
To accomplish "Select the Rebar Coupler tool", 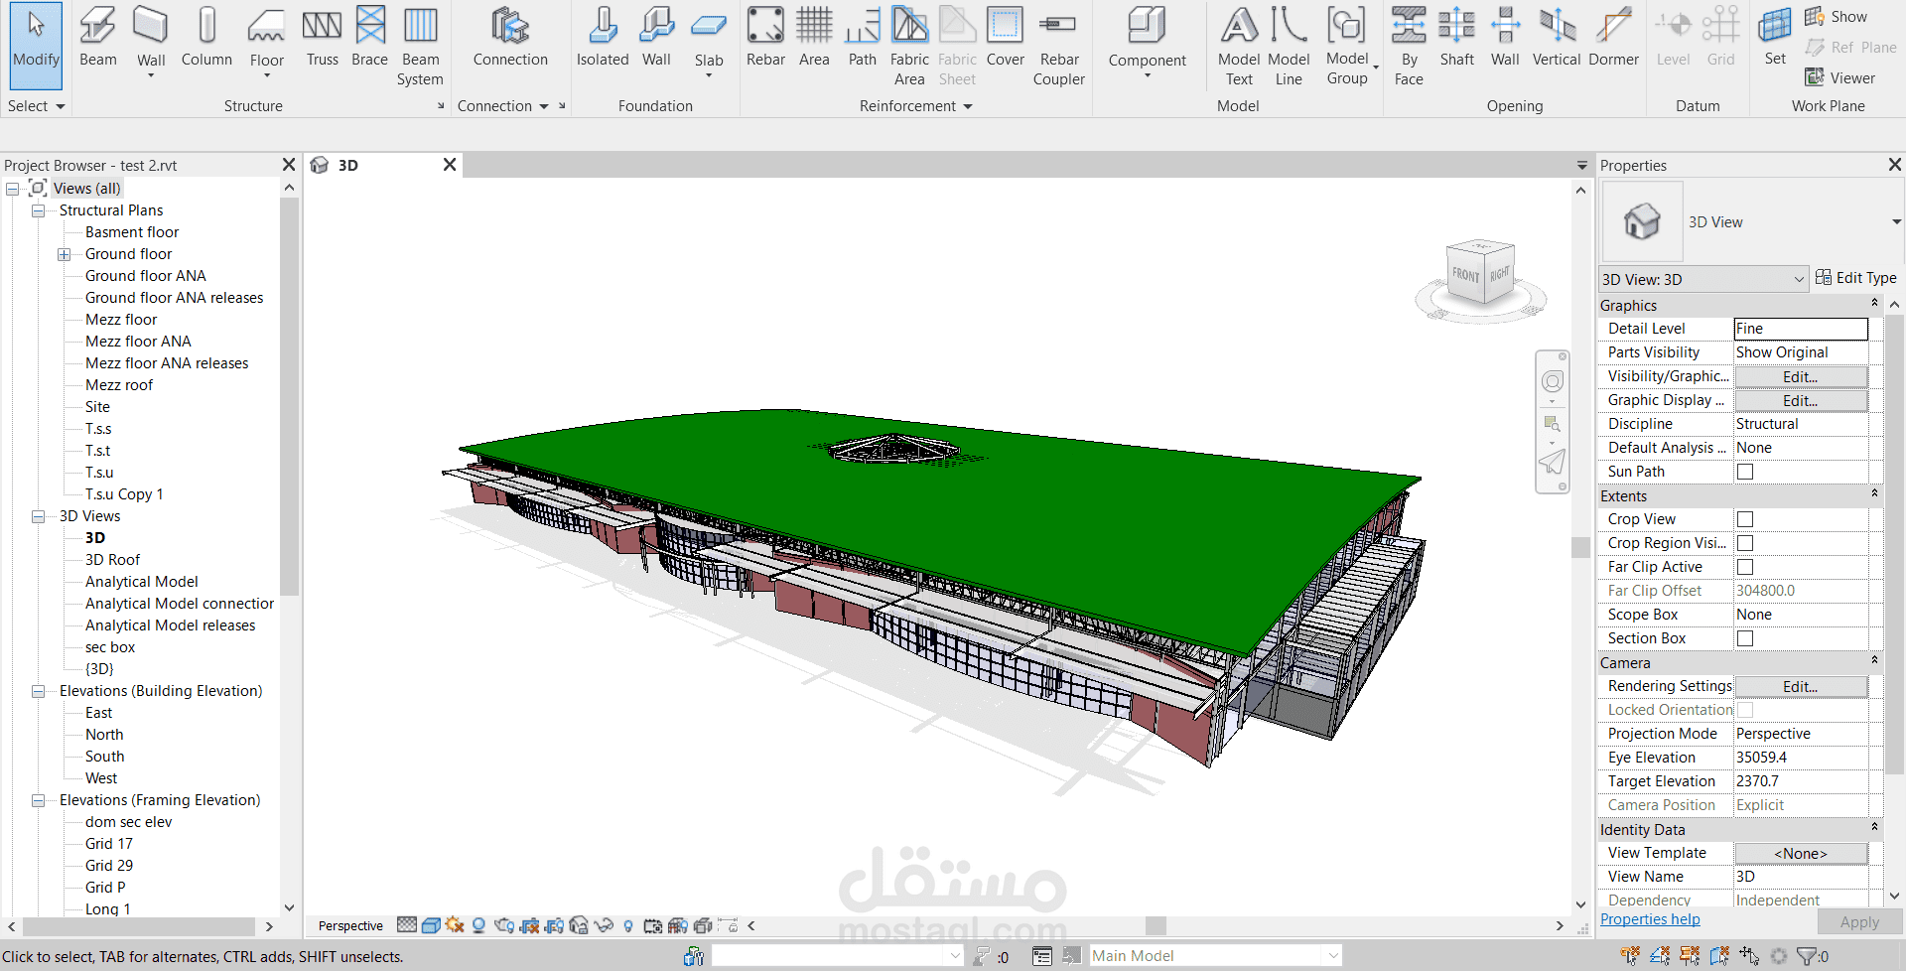I will [1059, 47].
